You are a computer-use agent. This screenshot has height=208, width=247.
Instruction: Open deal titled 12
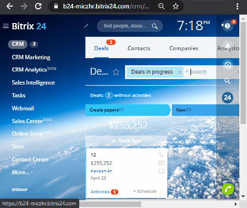pyautogui.click(x=93, y=155)
